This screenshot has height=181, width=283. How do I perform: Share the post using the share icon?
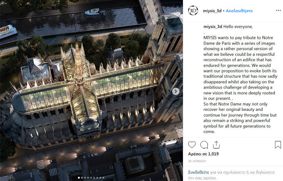(x=216, y=144)
